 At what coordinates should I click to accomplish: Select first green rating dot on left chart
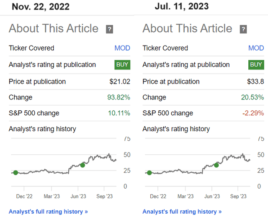pyautogui.click(x=15, y=173)
